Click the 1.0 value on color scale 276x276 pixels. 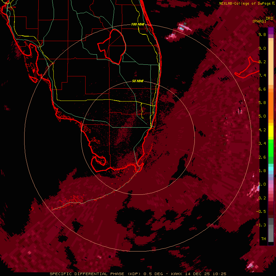(x=262, y=184)
